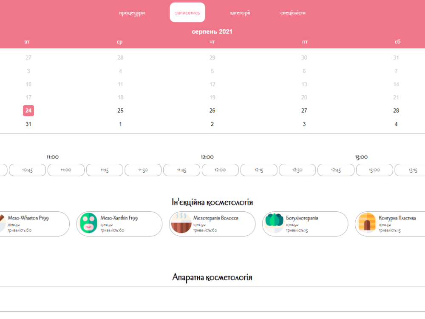This screenshot has width=425, height=319.
Task: Go to the спеціалісти navigation tab
Action: click(293, 13)
